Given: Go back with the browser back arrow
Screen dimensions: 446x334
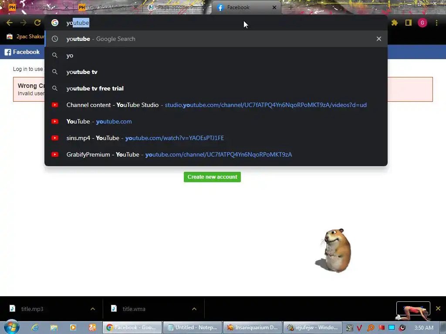Looking at the screenshot, I should (x=10, y=23).
